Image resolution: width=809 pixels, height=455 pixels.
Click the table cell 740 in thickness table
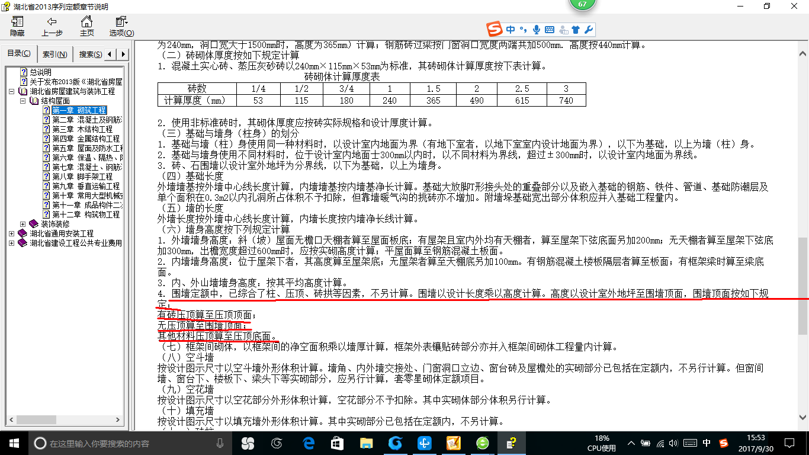coord(566,101)
